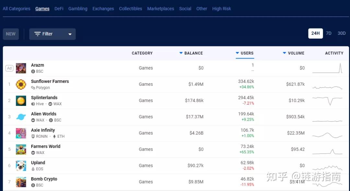The width and height of the screenshot is (350, 191).
Task: Open the Axie Infinity dapp link
Action: pos(43,130)
